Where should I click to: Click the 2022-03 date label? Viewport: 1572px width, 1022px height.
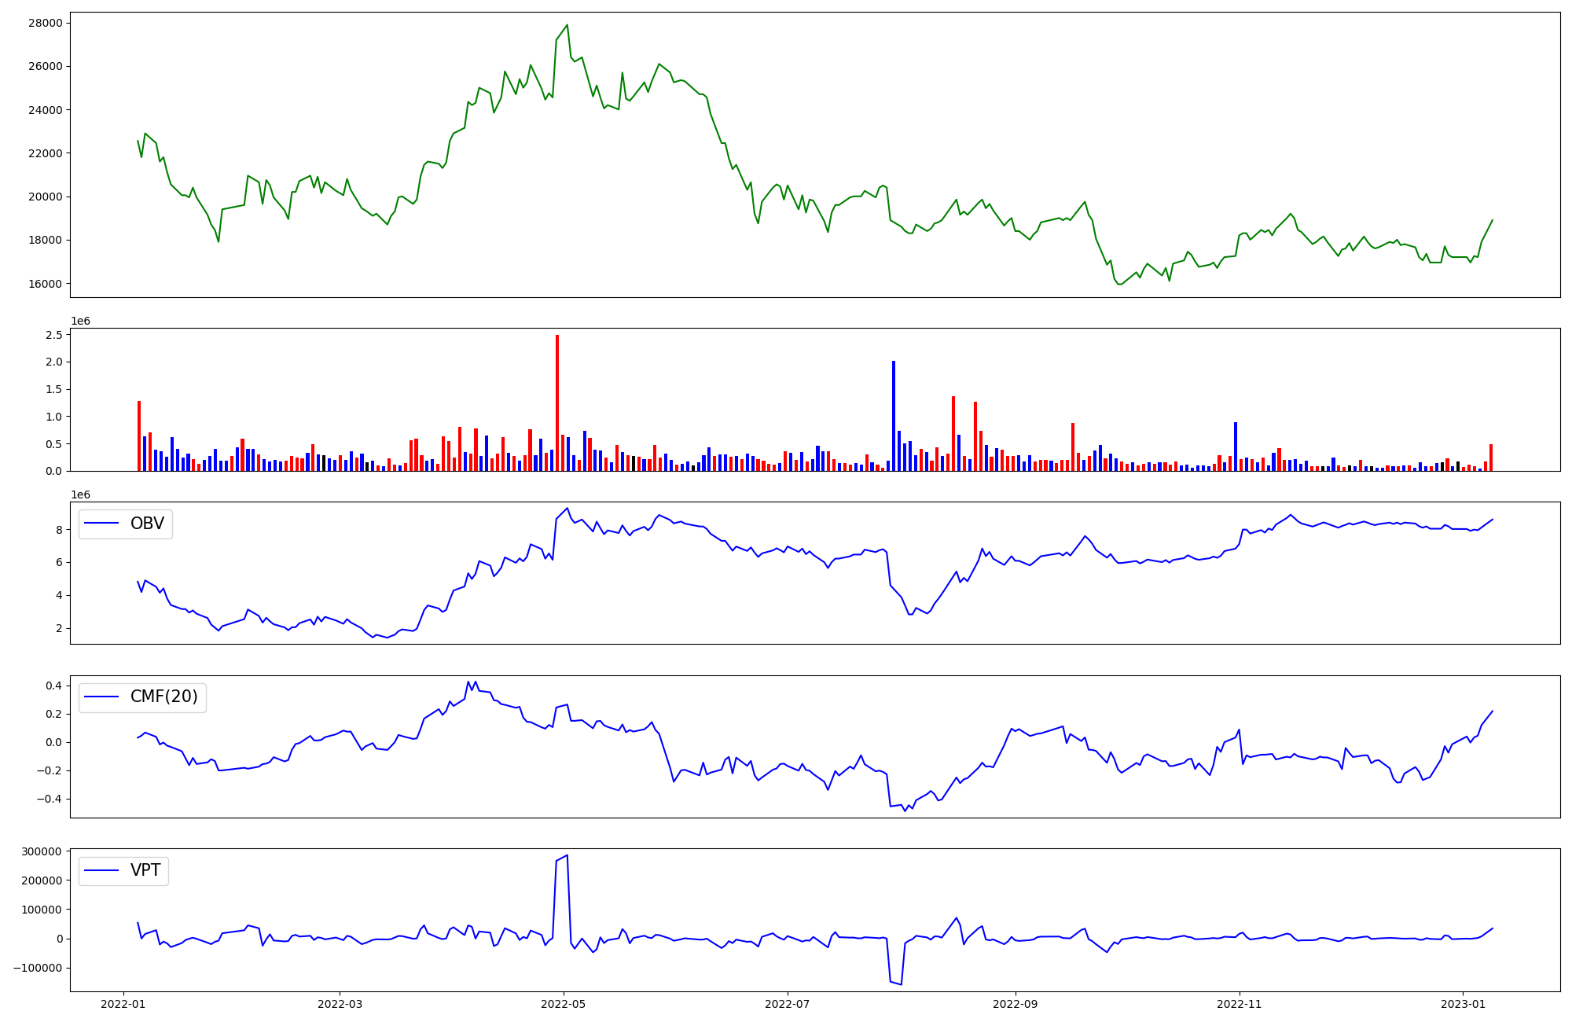click(x=340, y=1004)
